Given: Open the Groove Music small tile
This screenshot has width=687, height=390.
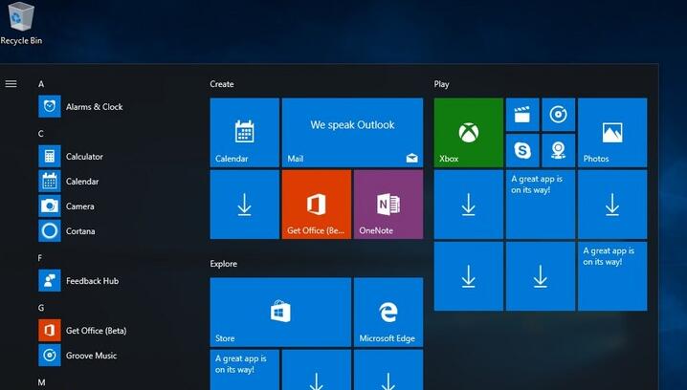Looking at the screenshot, I should 558,115.
